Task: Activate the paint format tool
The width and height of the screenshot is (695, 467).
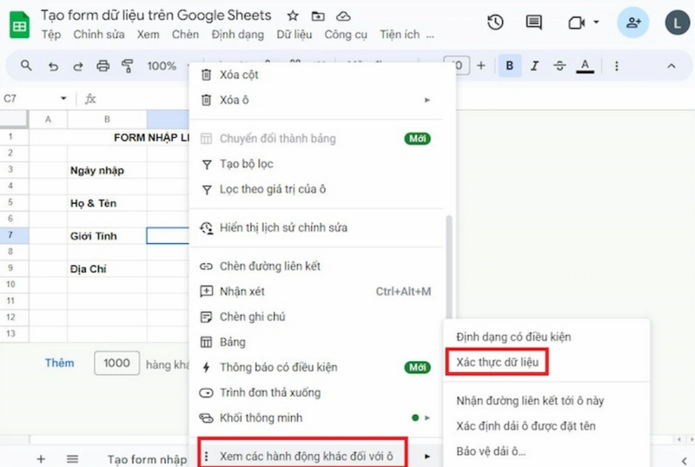Action: point(128,66)
